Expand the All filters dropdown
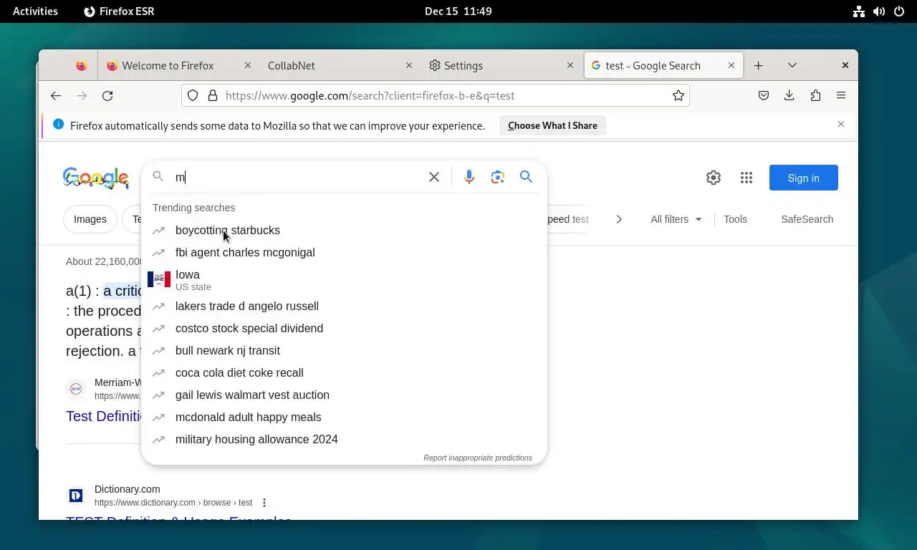 coord(676,219)
